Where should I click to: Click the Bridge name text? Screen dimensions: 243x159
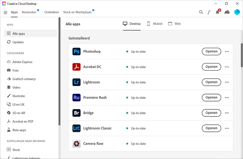[88, 113]
